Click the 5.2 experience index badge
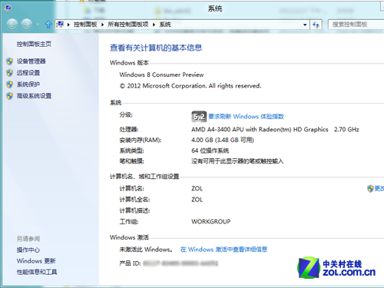The width and height of the screenshot is (384, 288). click(199, 117)
